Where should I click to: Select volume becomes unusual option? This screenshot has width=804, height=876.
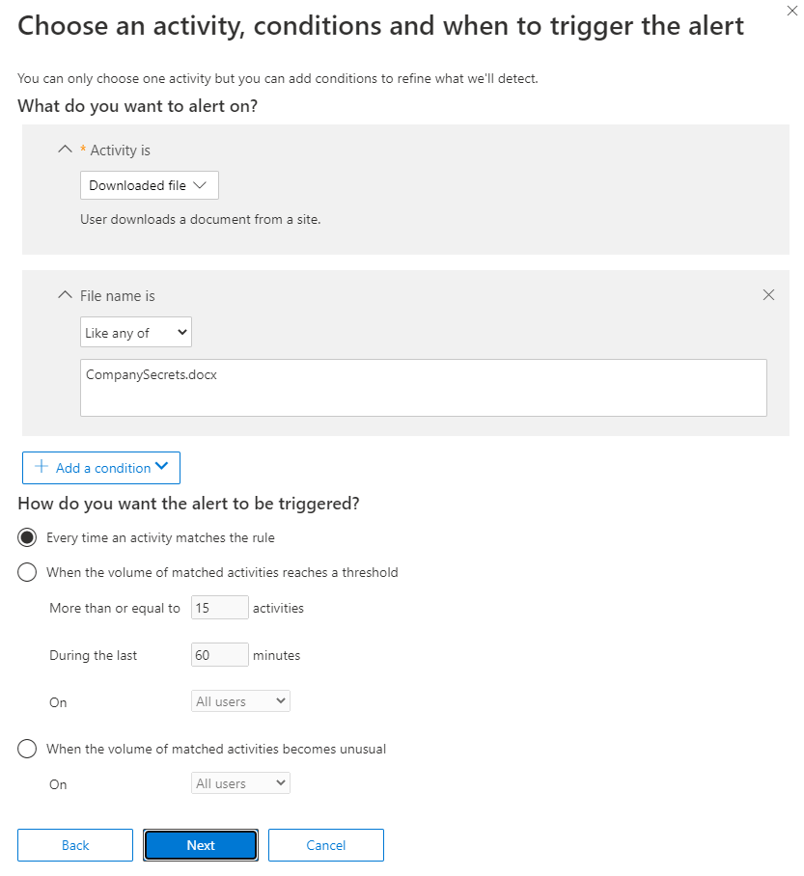(x=28, y=749)
